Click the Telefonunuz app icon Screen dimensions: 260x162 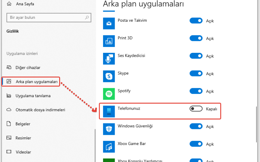[109, 111]
